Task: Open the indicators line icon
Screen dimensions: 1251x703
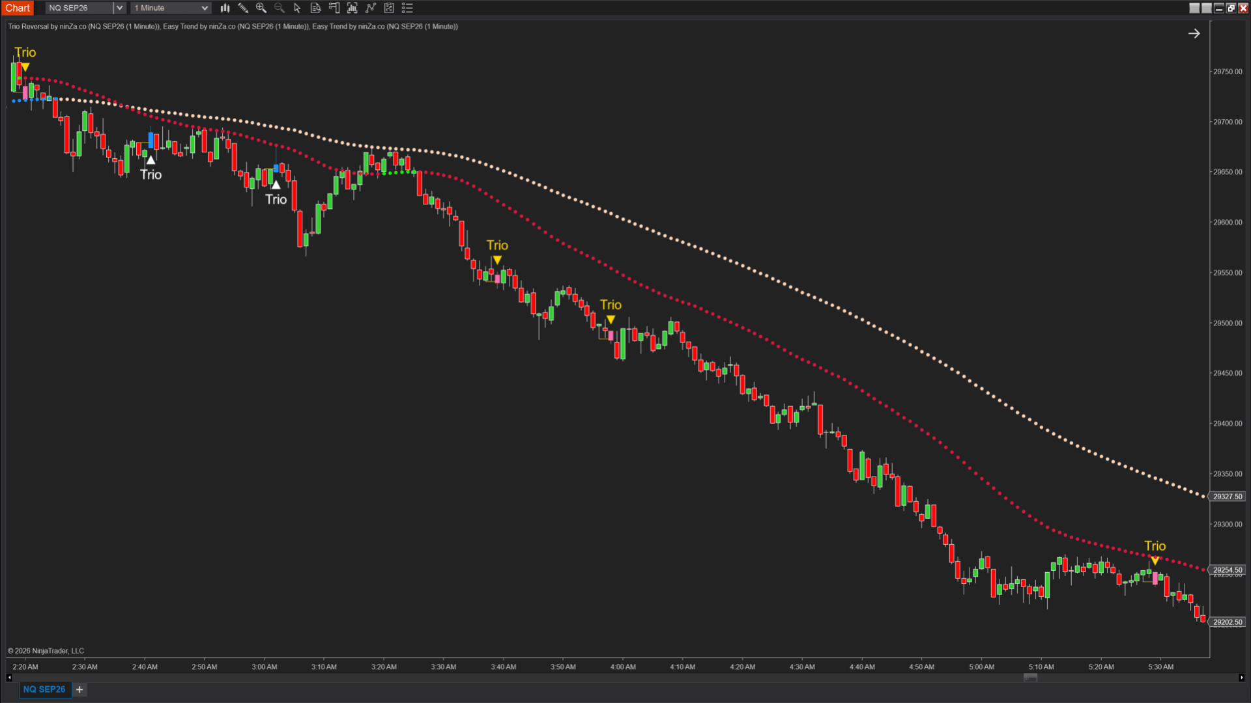Action: click(371, 8)
